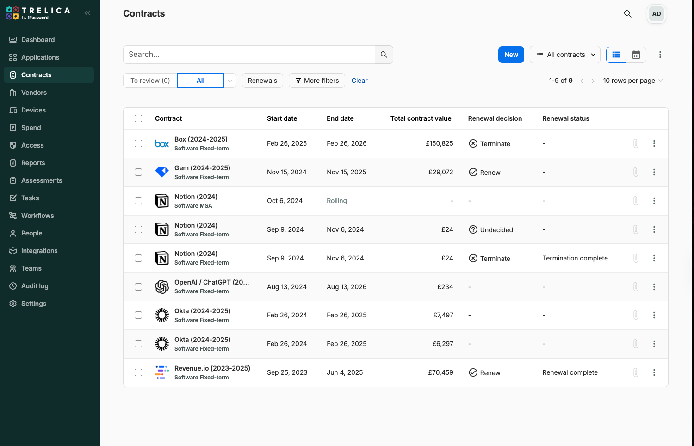Select the To review (0) tab
The height and width of the screenshot is (446, 694).
point(150,81)
